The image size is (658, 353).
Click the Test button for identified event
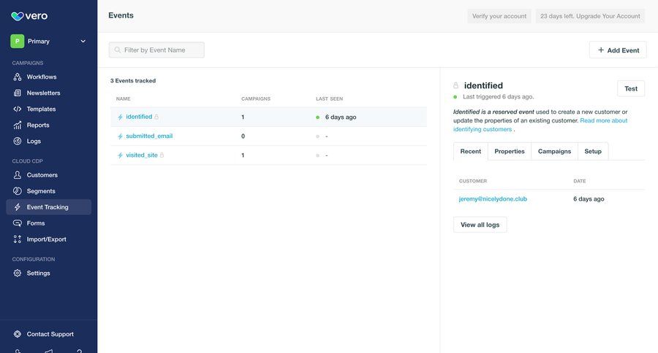631,88
